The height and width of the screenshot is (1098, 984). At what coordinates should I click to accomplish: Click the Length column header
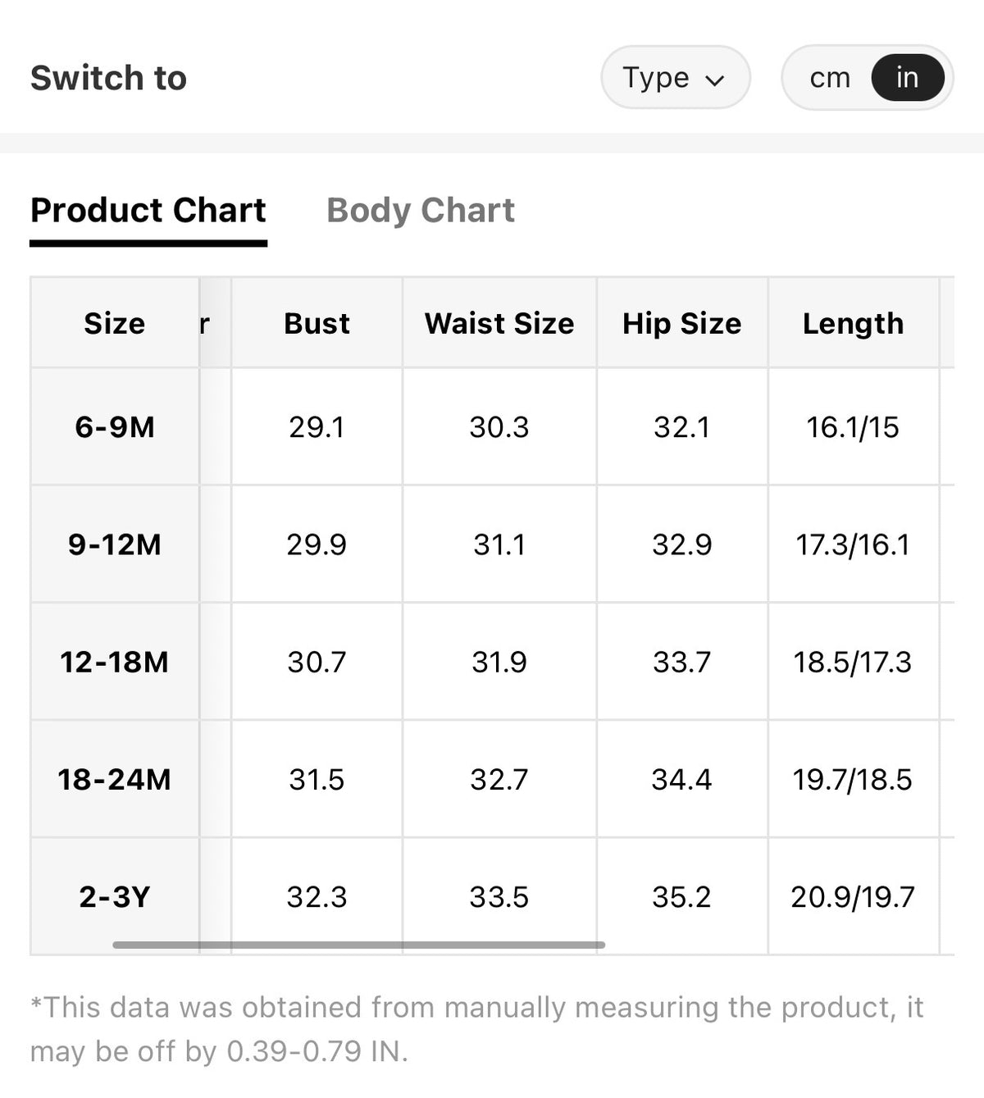pyautogui.click(x=853, y=323)
